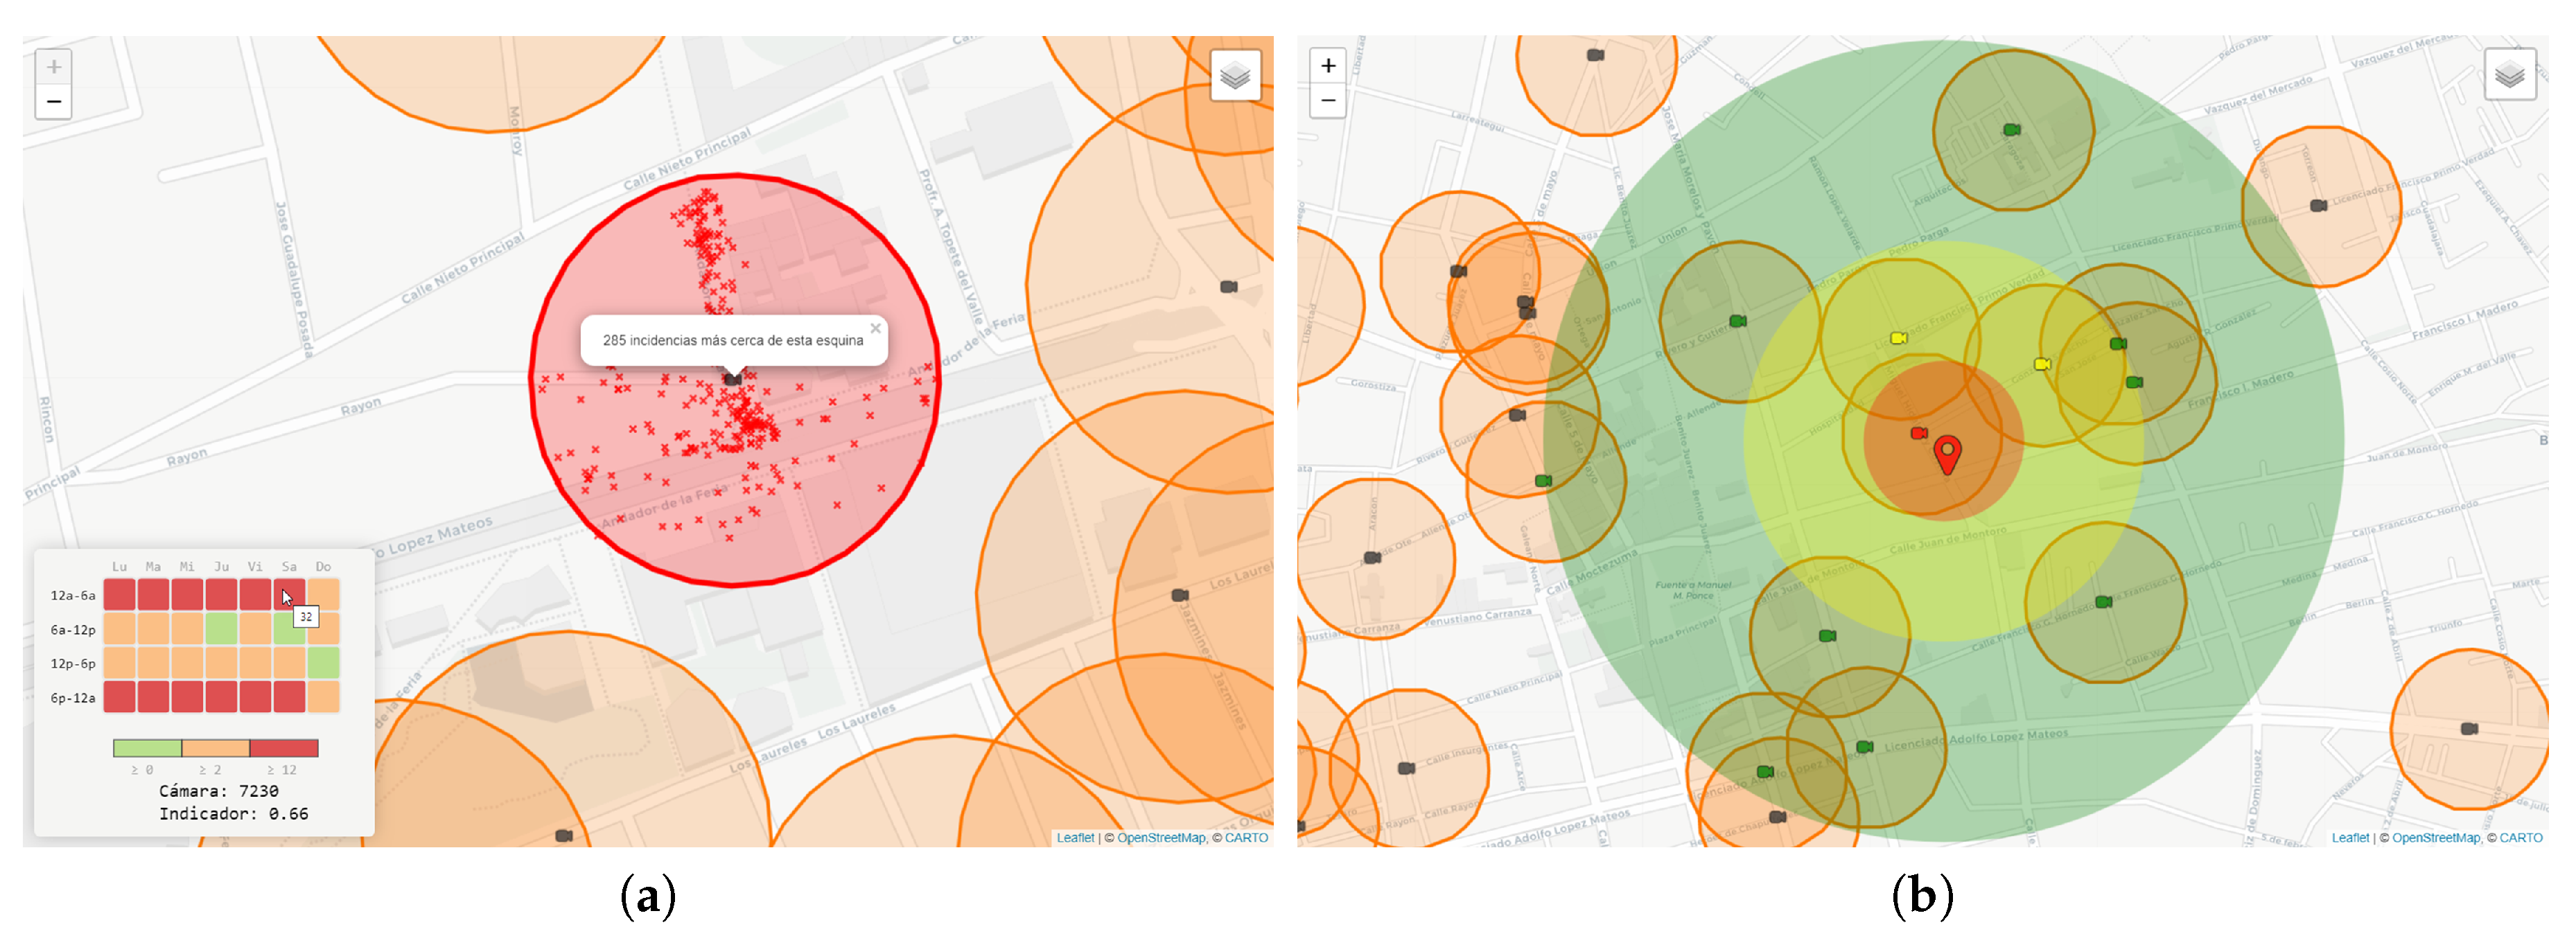The height and width of the screenshot is (945, 2576).
Task: Open the OpenStreetMap link on right map
Action: 2435,838
